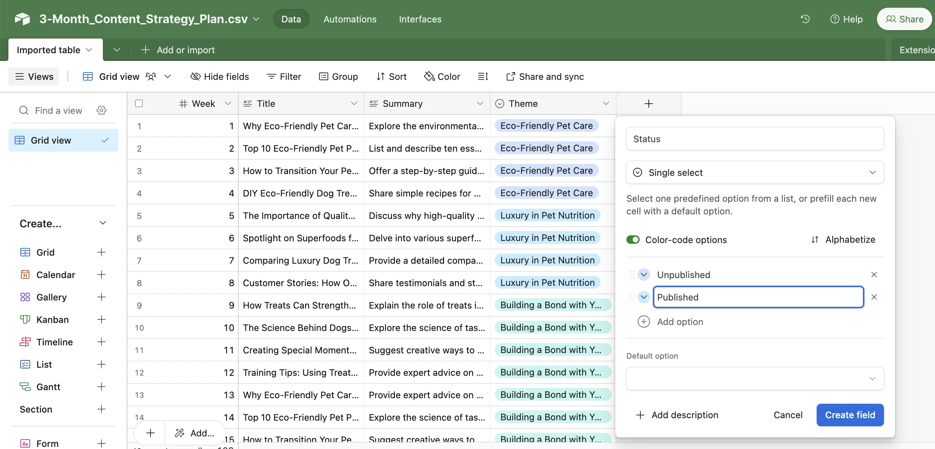
Task: Expand the Default option dropdown
Action: (754, 379)
